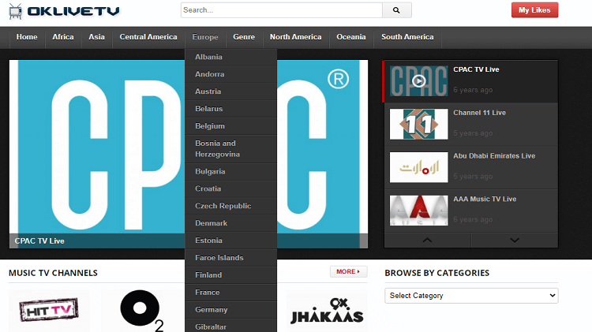Screen dimensions: 592x332
Task: Open the Africa menu
Action: tap(63, 37)
